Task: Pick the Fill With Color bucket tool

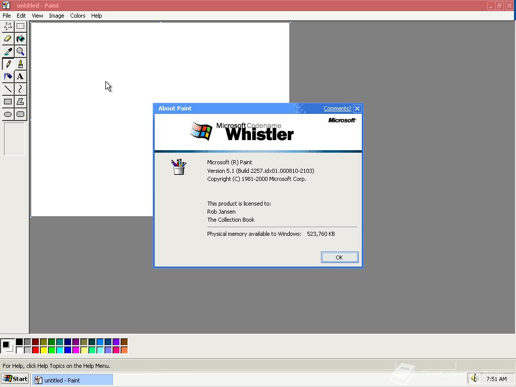Action: (x=20, y=39)
